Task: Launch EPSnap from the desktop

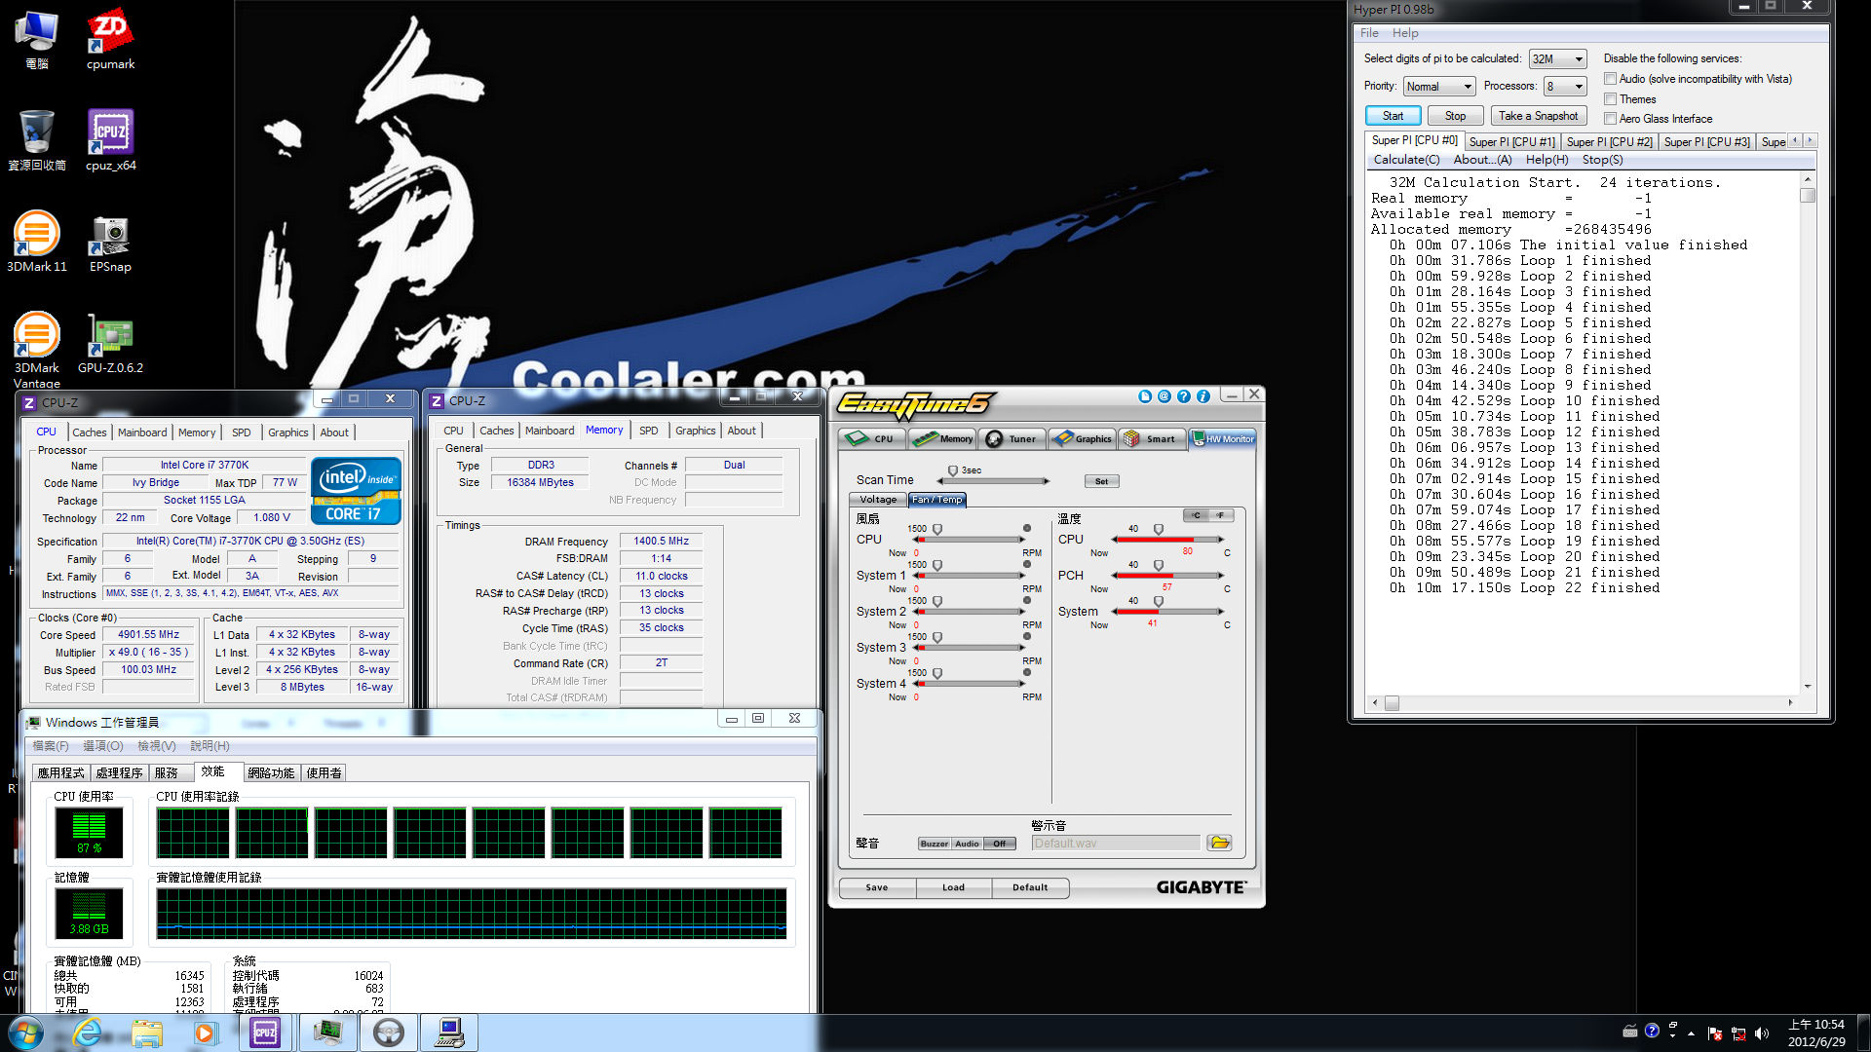Action: 110,243
